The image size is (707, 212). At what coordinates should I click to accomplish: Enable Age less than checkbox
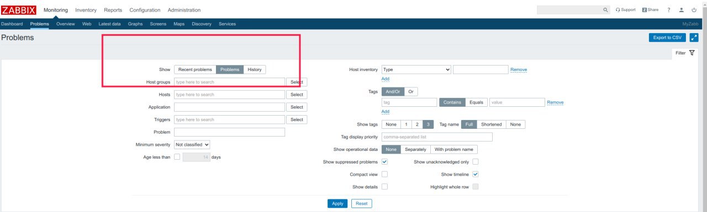(x=177, y=157)
